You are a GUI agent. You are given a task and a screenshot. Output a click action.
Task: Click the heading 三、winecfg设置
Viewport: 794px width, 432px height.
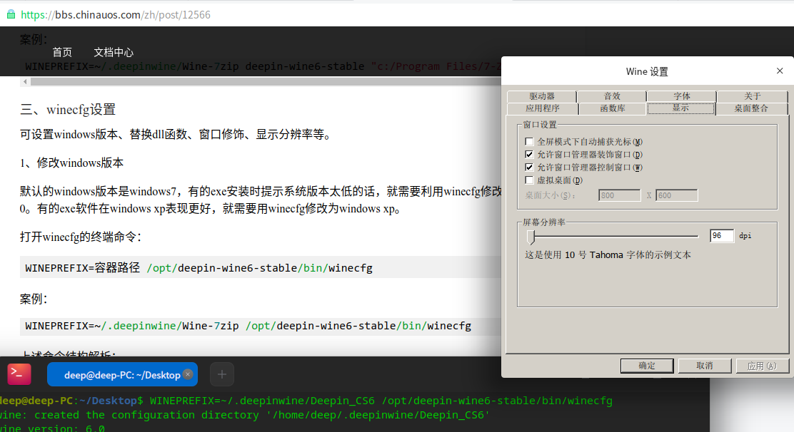pyautogui.click(x=68, y=110)
